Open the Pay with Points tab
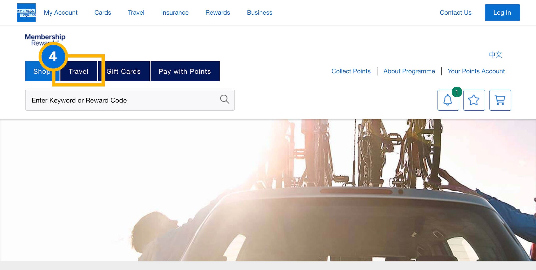 [185, 71]
